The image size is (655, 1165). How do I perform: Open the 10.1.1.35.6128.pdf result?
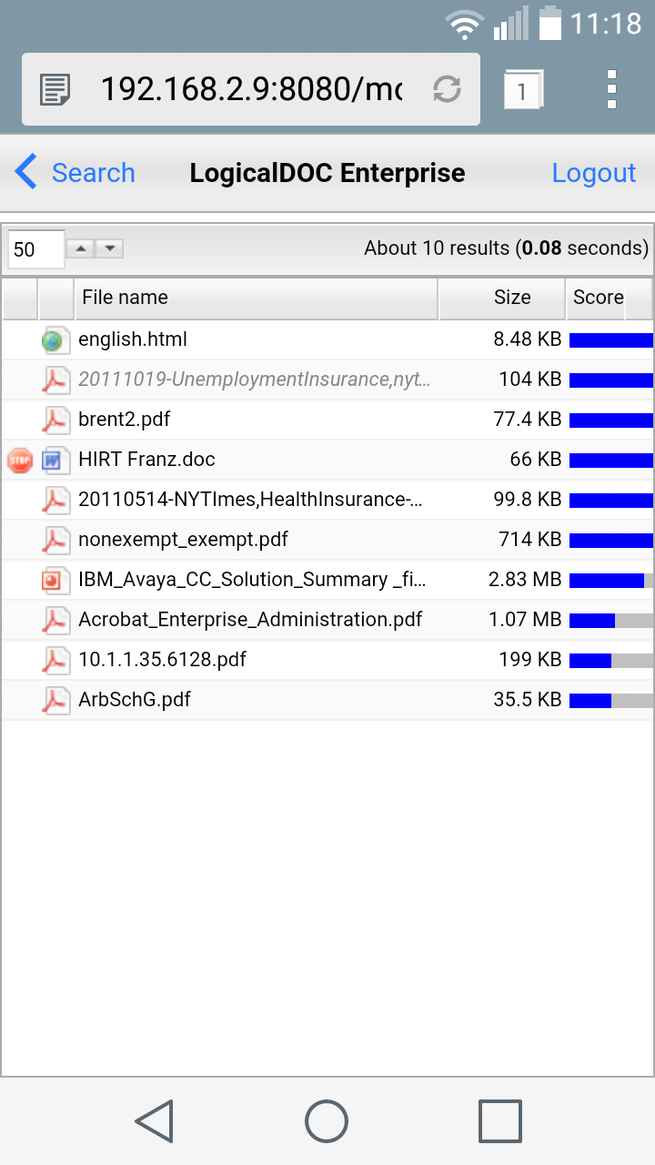162,660
